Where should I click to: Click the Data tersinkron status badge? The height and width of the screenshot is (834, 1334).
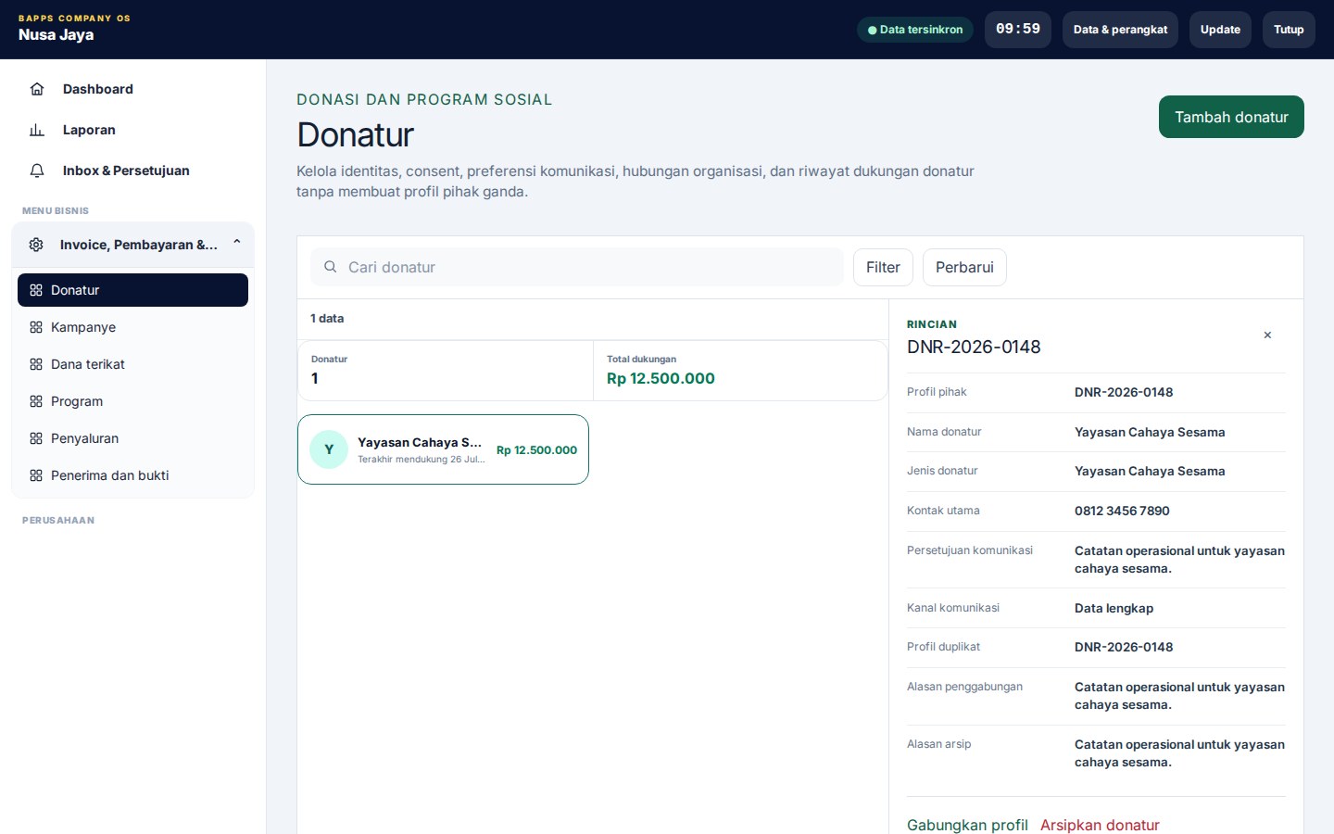915,30
